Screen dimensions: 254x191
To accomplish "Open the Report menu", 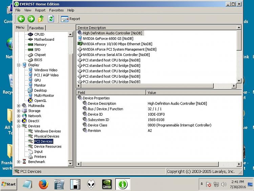I will (x=40, y=10).
